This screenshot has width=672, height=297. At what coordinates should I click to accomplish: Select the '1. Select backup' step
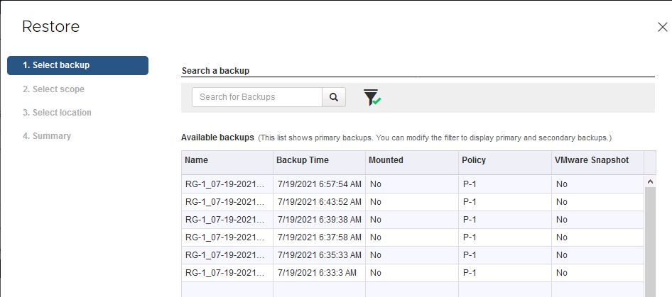[x=77, y=65]
